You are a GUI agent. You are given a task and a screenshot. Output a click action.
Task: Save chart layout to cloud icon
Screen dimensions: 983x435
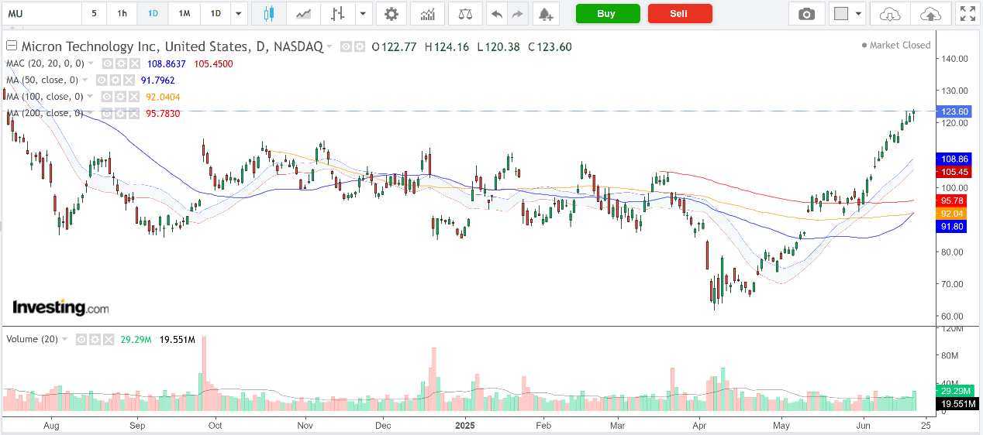pyautogui.click(x=930, y=14)
